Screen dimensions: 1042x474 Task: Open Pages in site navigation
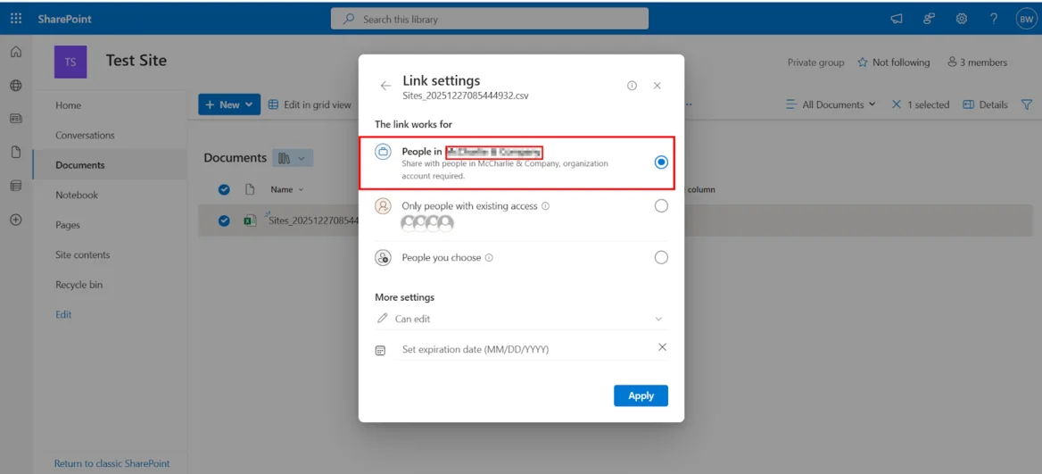pyautogui.click(x=68, y=225)
